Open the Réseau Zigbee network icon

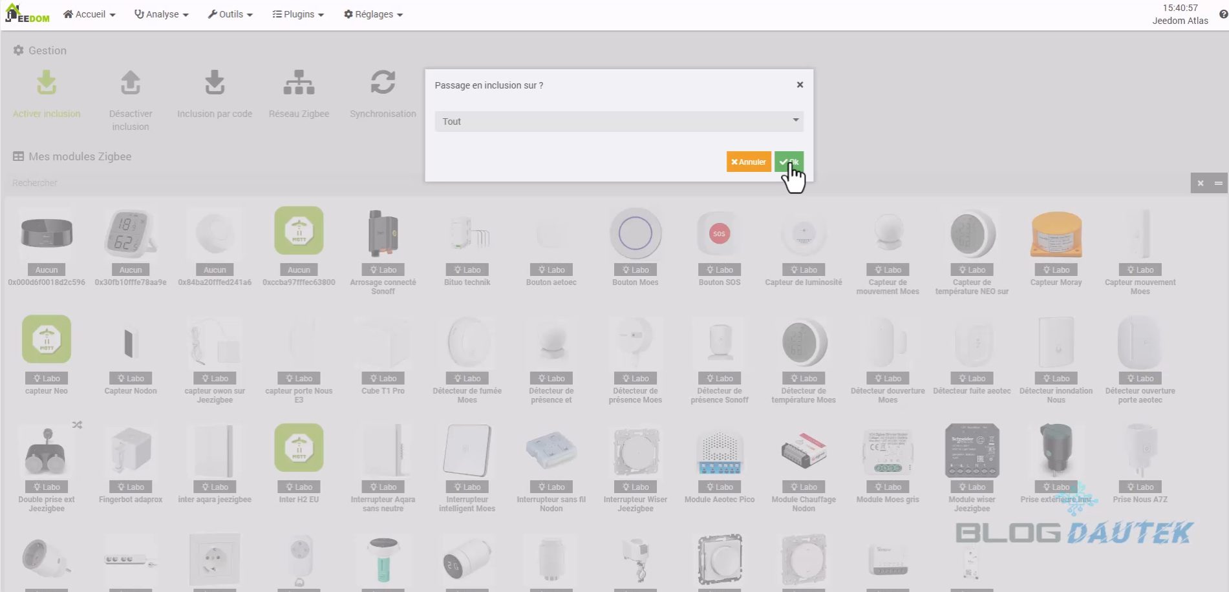(x=299, y=83)
